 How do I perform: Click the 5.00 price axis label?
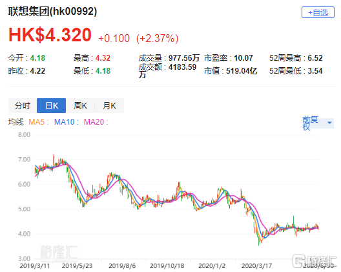coord(24,209)
